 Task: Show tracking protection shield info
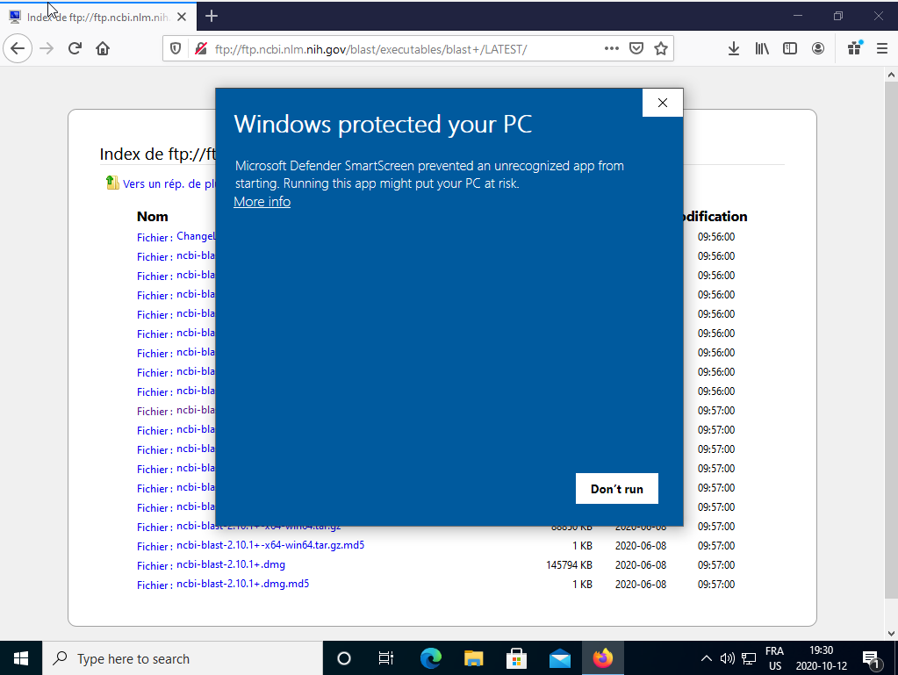[x=176, y=48]
